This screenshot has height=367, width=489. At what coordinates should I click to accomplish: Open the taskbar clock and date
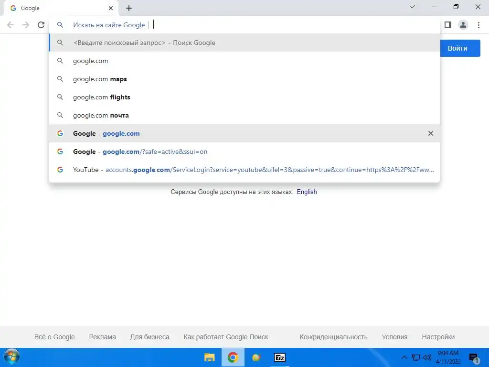tap(448, 357)
